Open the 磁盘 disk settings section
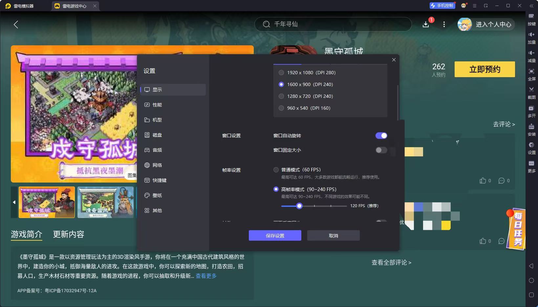Image resolution: width=538 pixels, height=307 pixels. click(173, 135)
